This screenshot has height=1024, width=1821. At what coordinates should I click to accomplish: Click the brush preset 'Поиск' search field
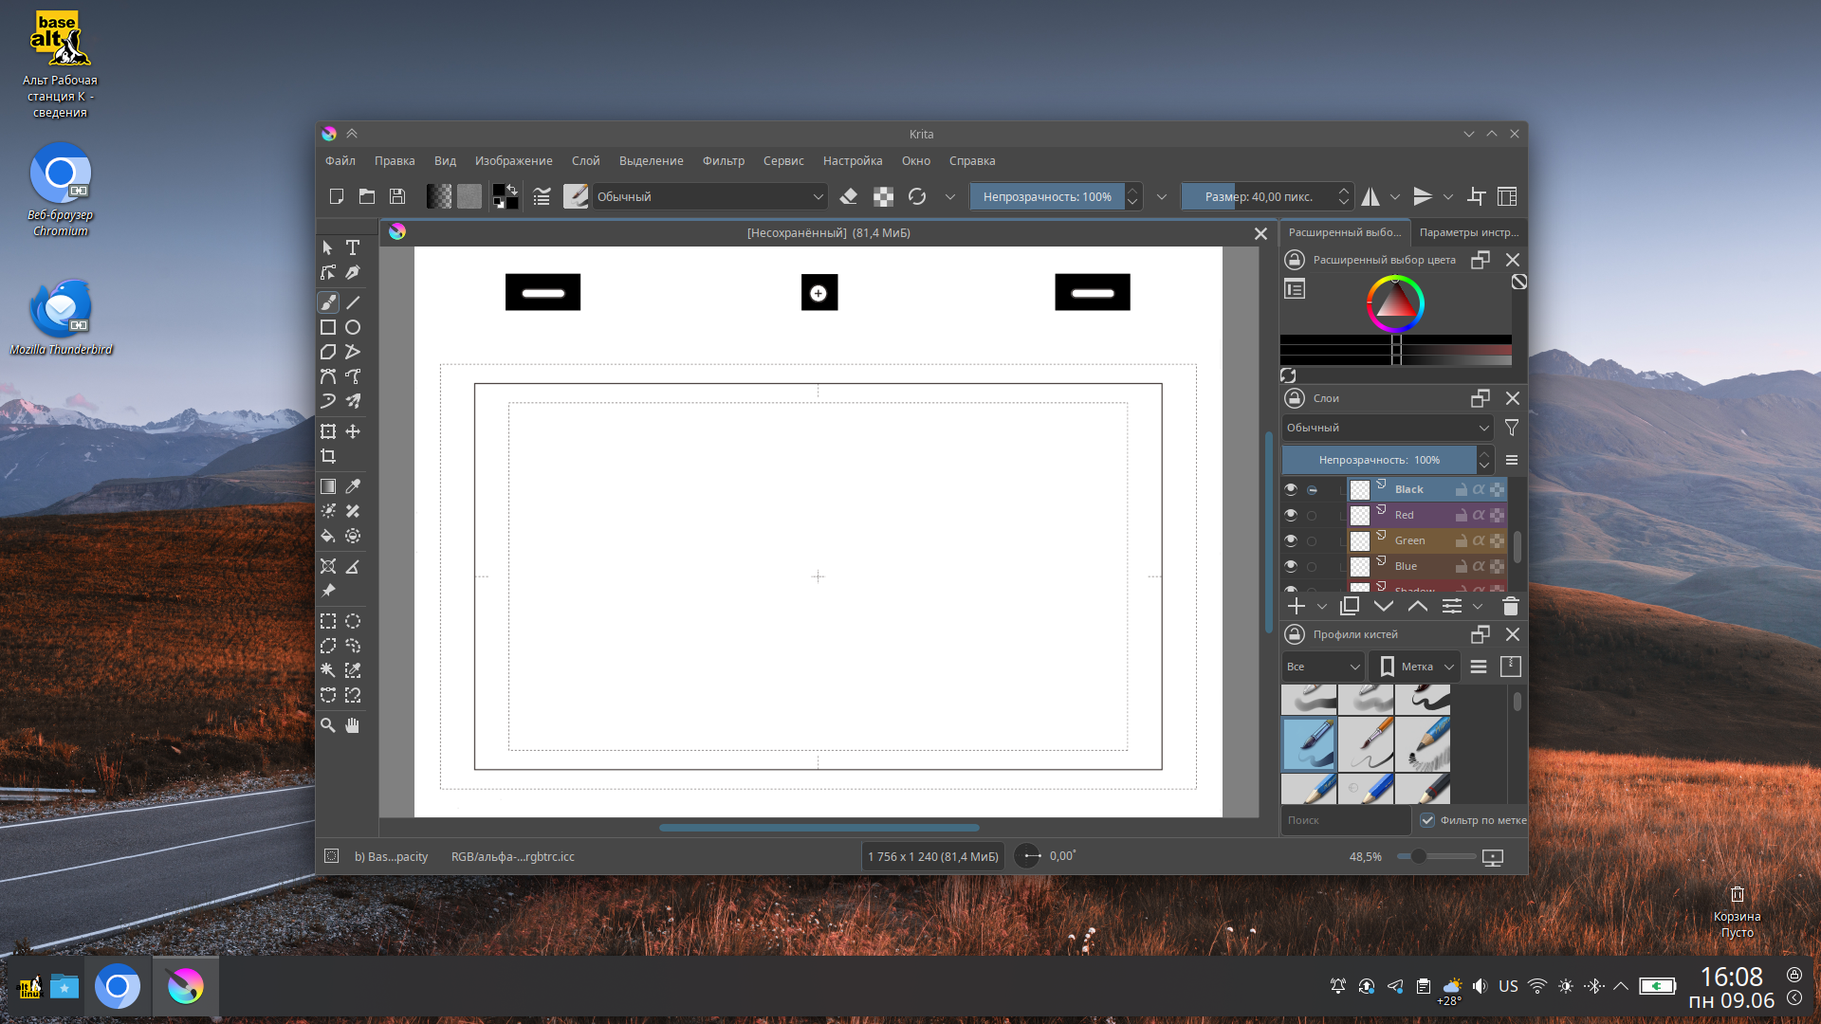pyautogui.click(x=1345, y=820)
